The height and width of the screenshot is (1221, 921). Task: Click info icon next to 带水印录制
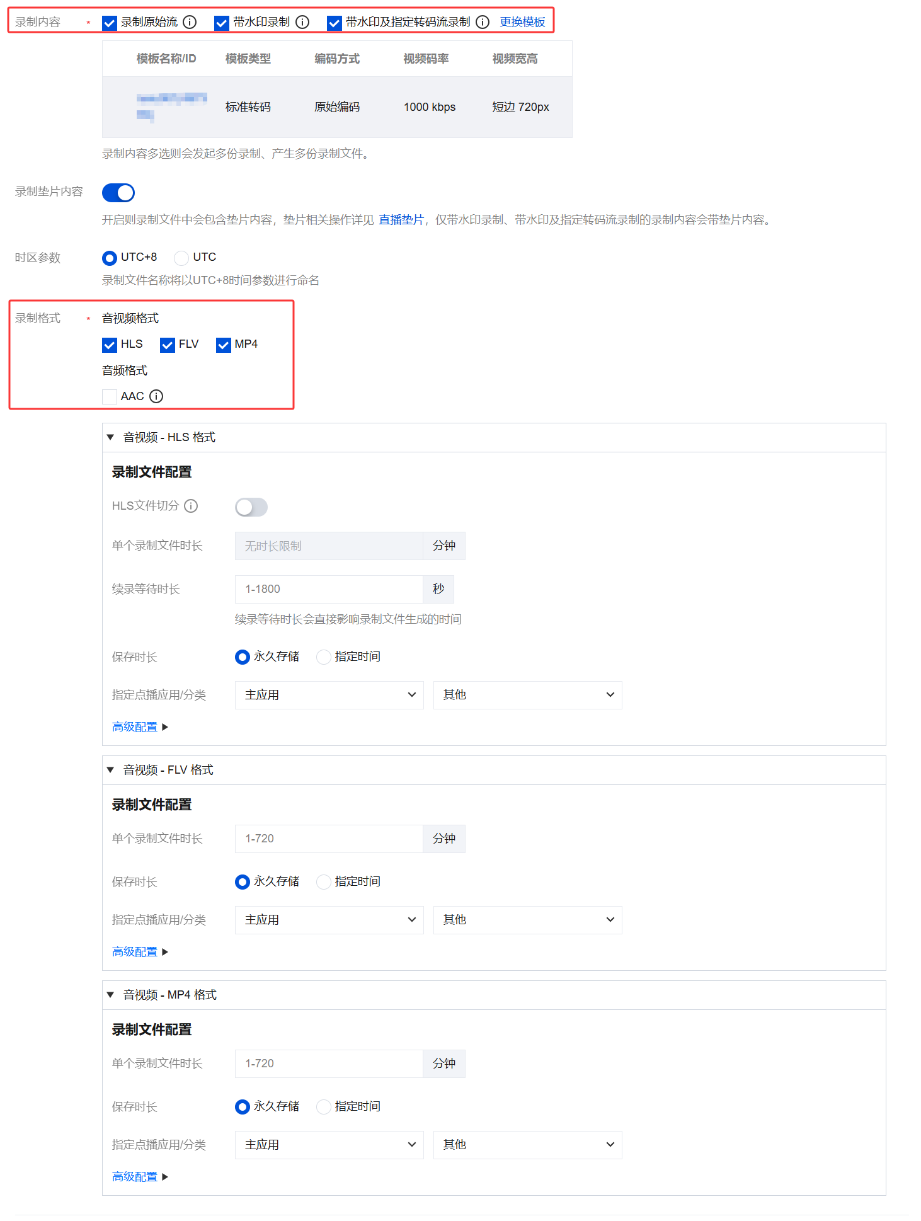[x=302, y=22]
